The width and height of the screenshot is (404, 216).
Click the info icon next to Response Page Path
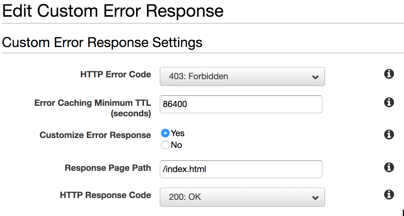coord(389,167)
